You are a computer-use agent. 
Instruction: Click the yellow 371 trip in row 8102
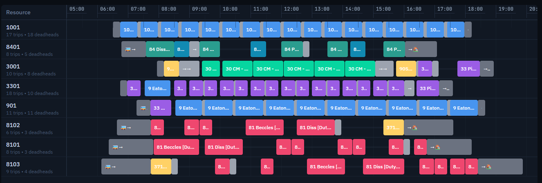(393, 128)
